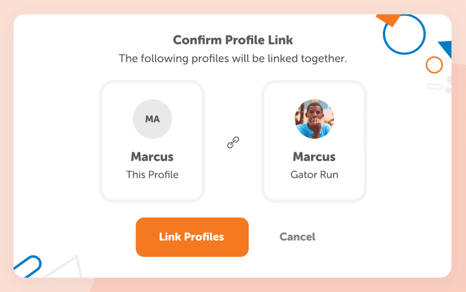This screenshot has width=466, height=292.
Task: Click the small orange circle decoration
Action: [434, 65]
